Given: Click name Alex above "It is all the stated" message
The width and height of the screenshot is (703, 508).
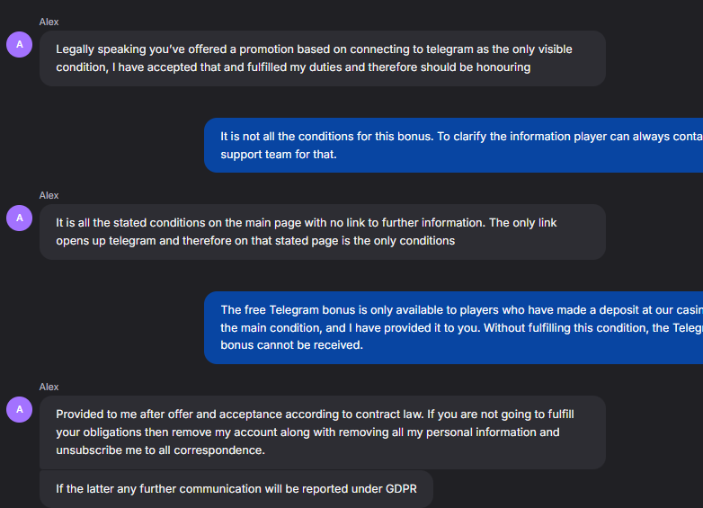Looking at the screenshot, I should tap(49, 195).
